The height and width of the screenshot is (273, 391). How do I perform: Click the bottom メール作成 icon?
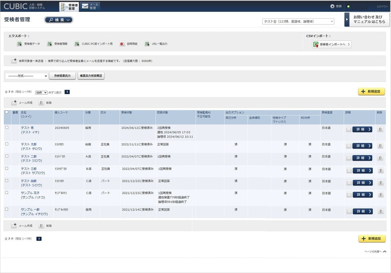[14, 226]
